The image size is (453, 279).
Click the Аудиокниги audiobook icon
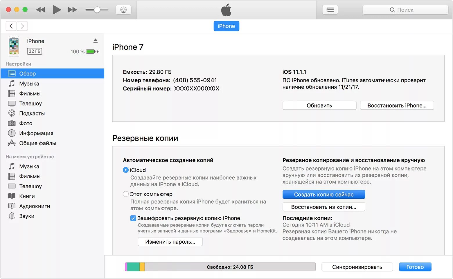[12, 206]
